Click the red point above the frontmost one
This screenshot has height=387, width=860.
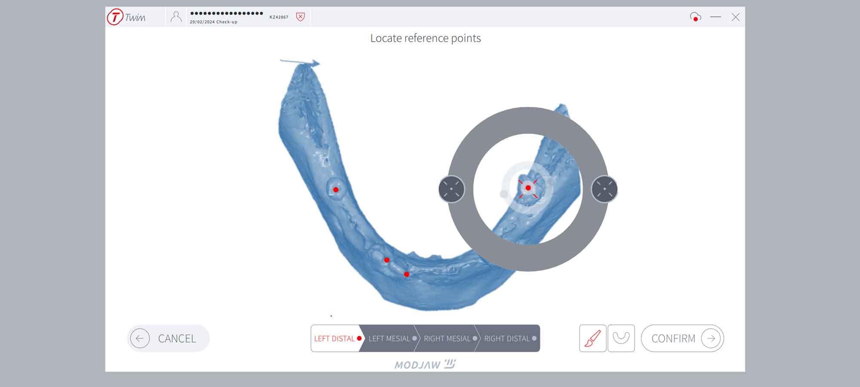(x=387, y=260)
